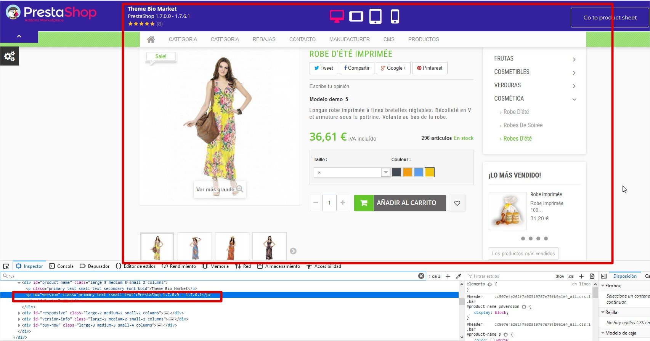Expand the div#version-info node
The image size is (650, 341).
tap(19, 319)
